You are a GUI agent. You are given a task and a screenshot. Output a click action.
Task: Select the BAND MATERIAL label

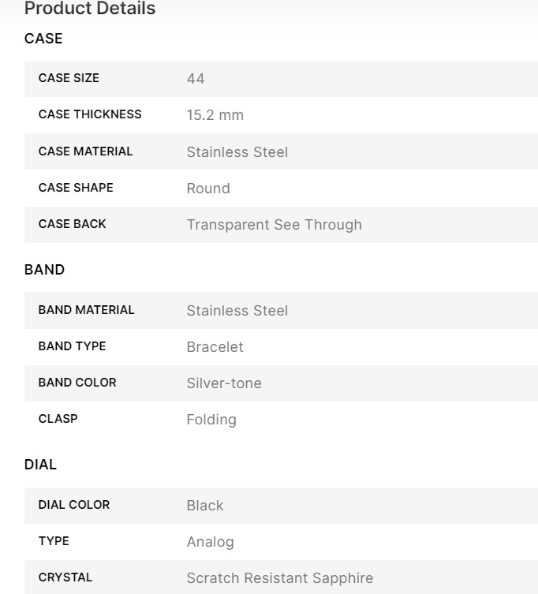click(86, 310)
